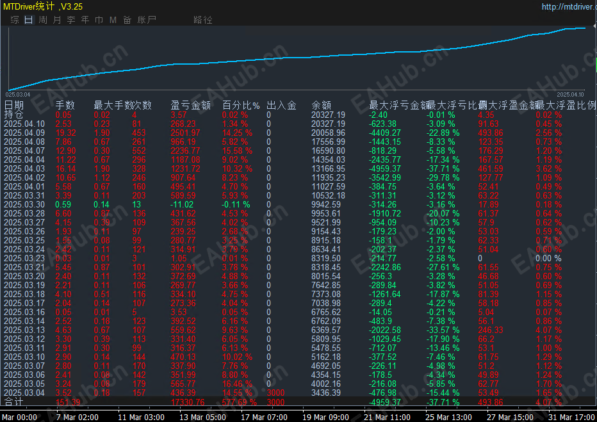The height and width of the screenshot is (422, 597).
Task: Click percentage 15.58 %
Action: coord(237,150)
